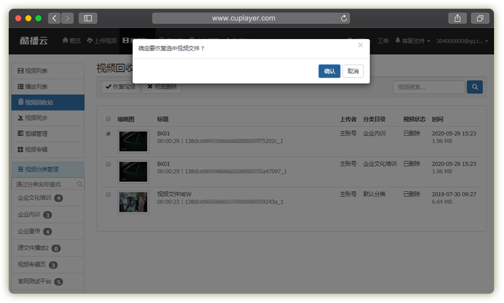Click the Safari sidebar toggle icon
The width and height of the screenshot is (504, 303).
[x=88, y=19]
